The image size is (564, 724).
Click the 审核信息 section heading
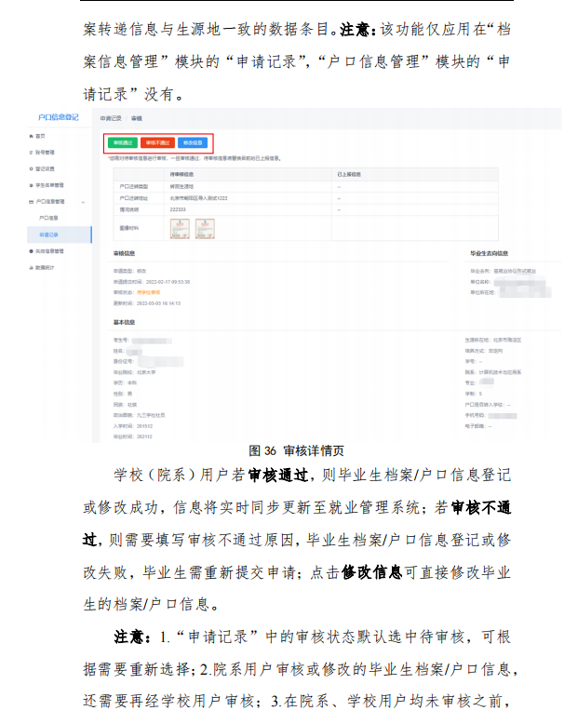125,253
